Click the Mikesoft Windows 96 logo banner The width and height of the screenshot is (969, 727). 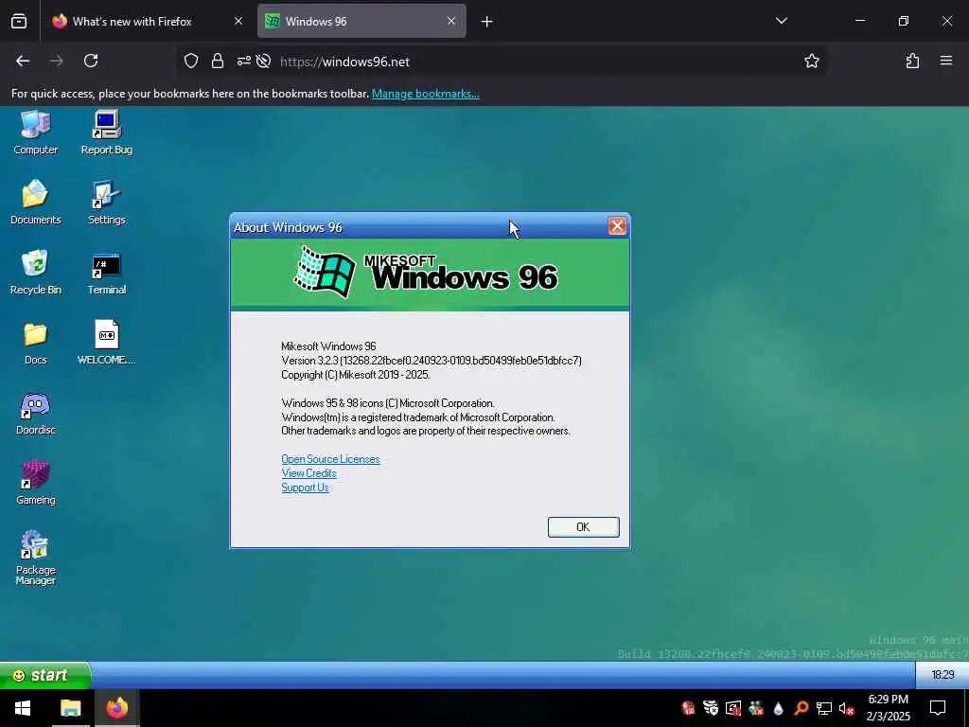point(430,273)
